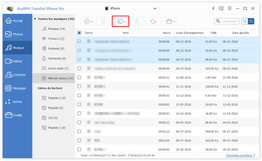Click the trash delete icon
This screenshot has height=161, width=262.
tap(137, 21)
